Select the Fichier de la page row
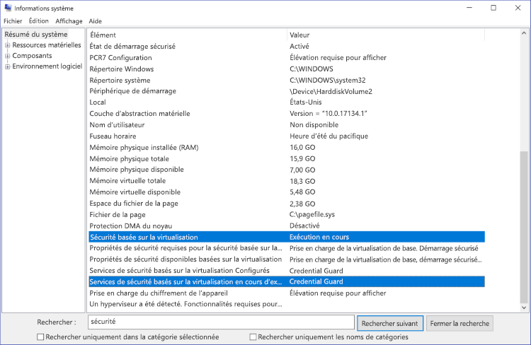This screenshot has height=345, width=531. 287,214
